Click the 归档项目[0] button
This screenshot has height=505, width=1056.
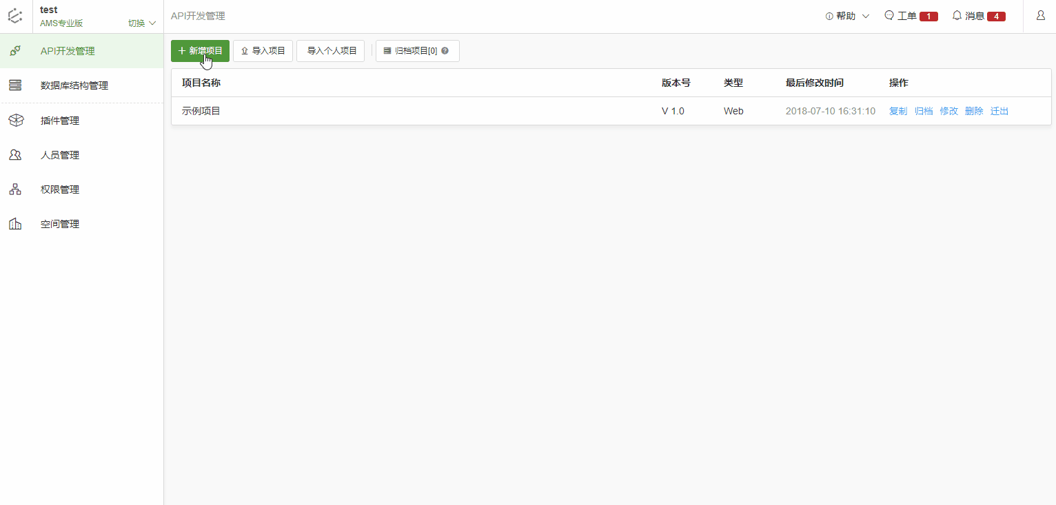coord(417,51)
